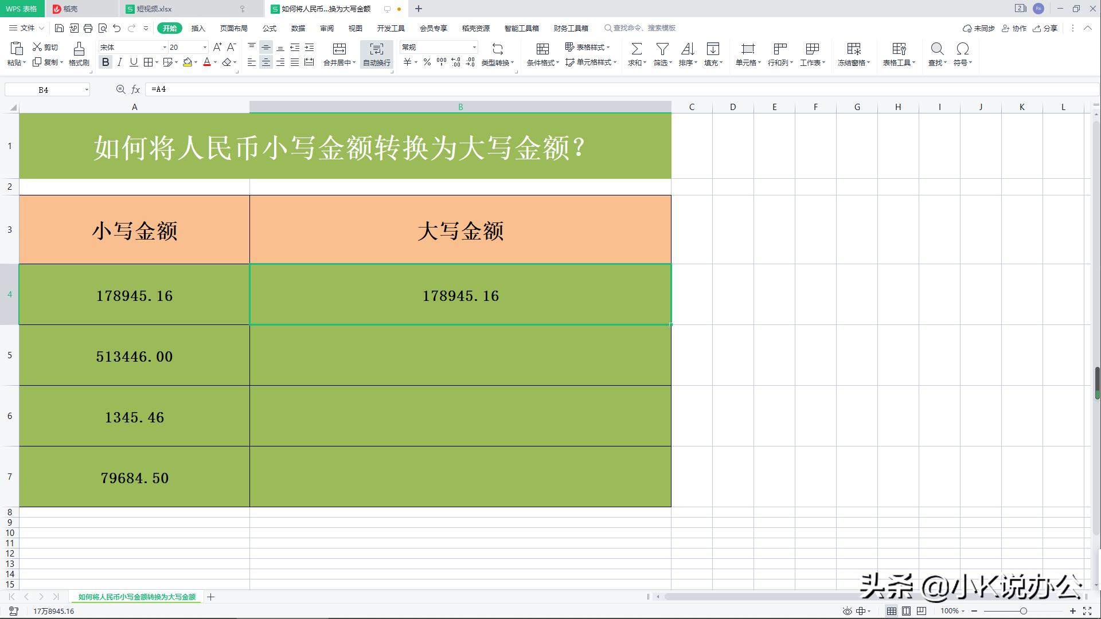Open the font color swatch
The image size is (1101, 619).
(x=208, y=63)
